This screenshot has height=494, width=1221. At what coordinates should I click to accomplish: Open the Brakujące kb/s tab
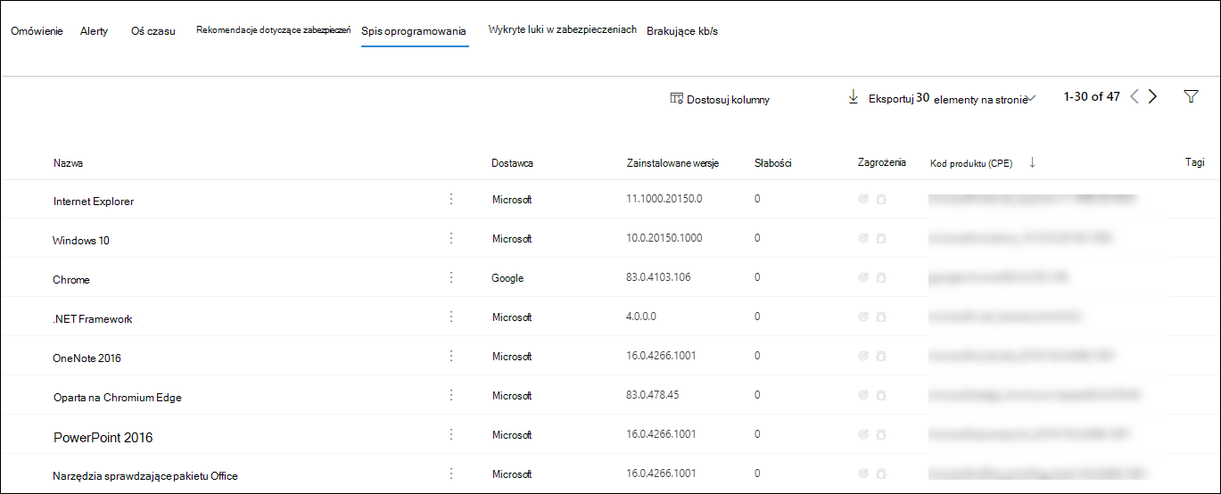682,31
